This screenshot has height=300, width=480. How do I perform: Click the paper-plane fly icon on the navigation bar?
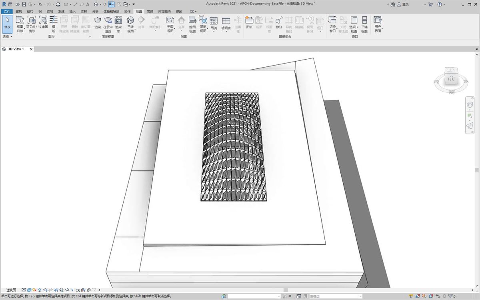point(470,126)
